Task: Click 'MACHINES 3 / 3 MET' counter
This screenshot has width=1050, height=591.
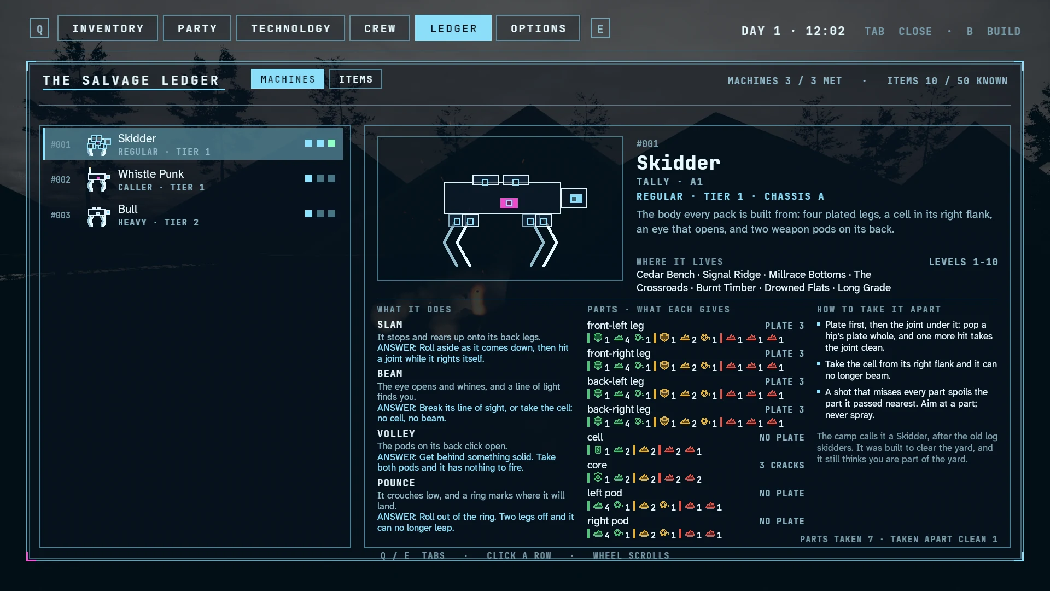Action: (784, 81)
